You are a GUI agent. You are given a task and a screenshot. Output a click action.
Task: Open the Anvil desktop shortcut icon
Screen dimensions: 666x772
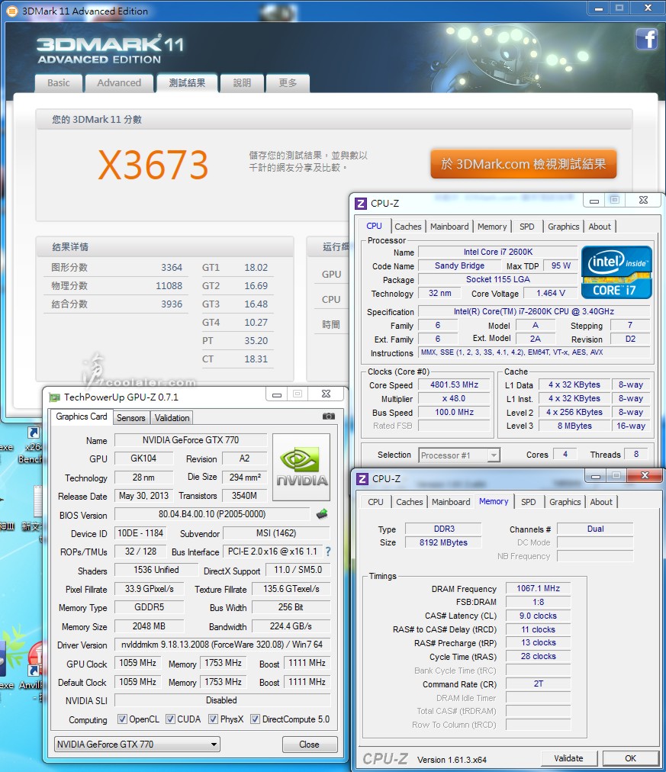pyautogui.click(x=33, y=666)
